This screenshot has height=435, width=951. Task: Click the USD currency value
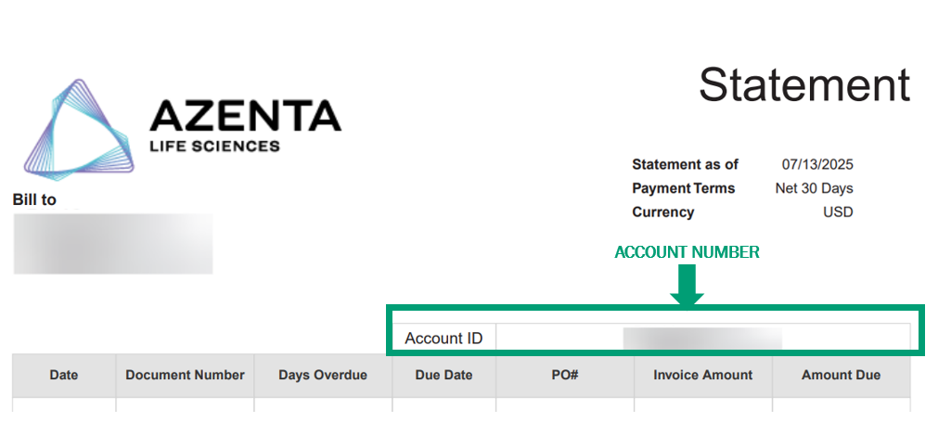[x=838, y=211]
